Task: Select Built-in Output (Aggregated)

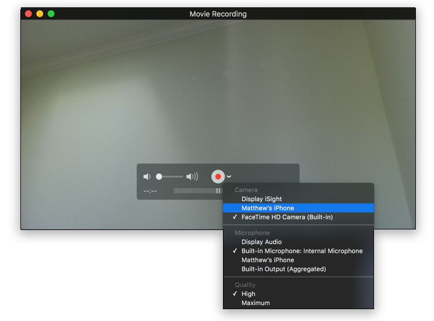Action: point(298,269)
